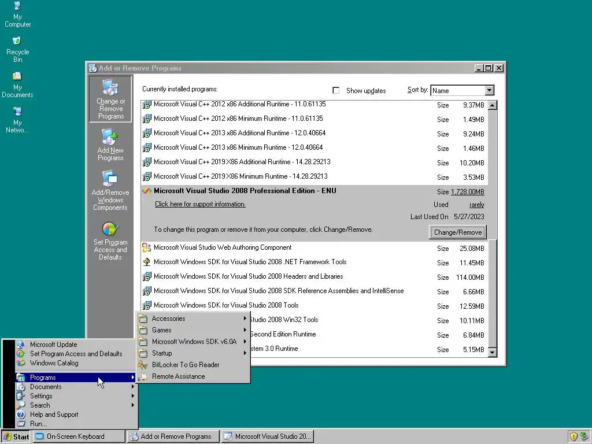The width and height of the screenshot is (592, 444).
Task: Click the Change/Remove button
Action: [458, 232]
